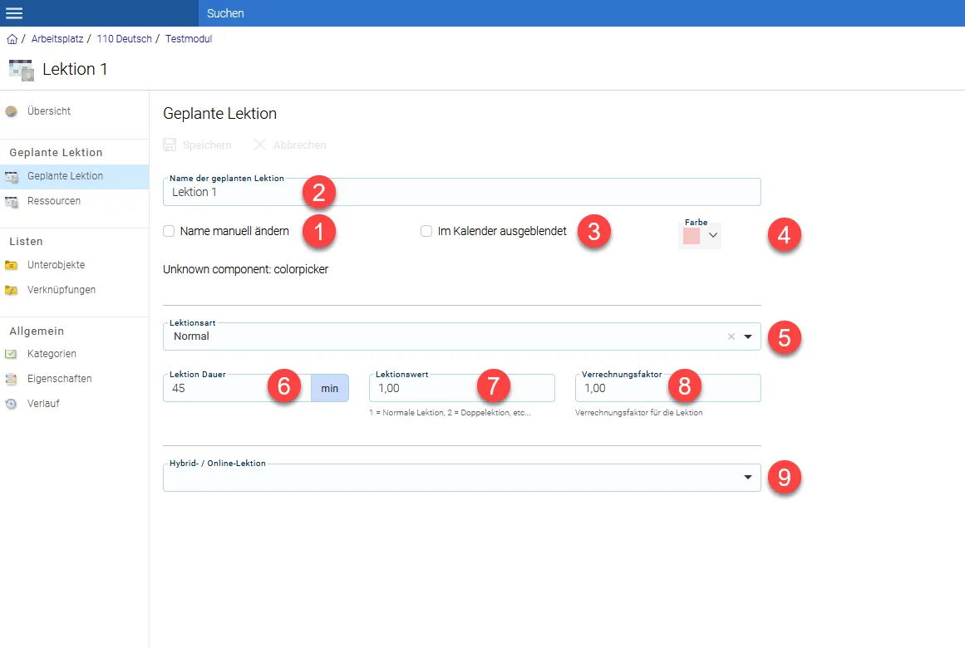Select Geplante Lektion sidebar entry
This screenshot has width=965, height=648.
pos(74,177)
